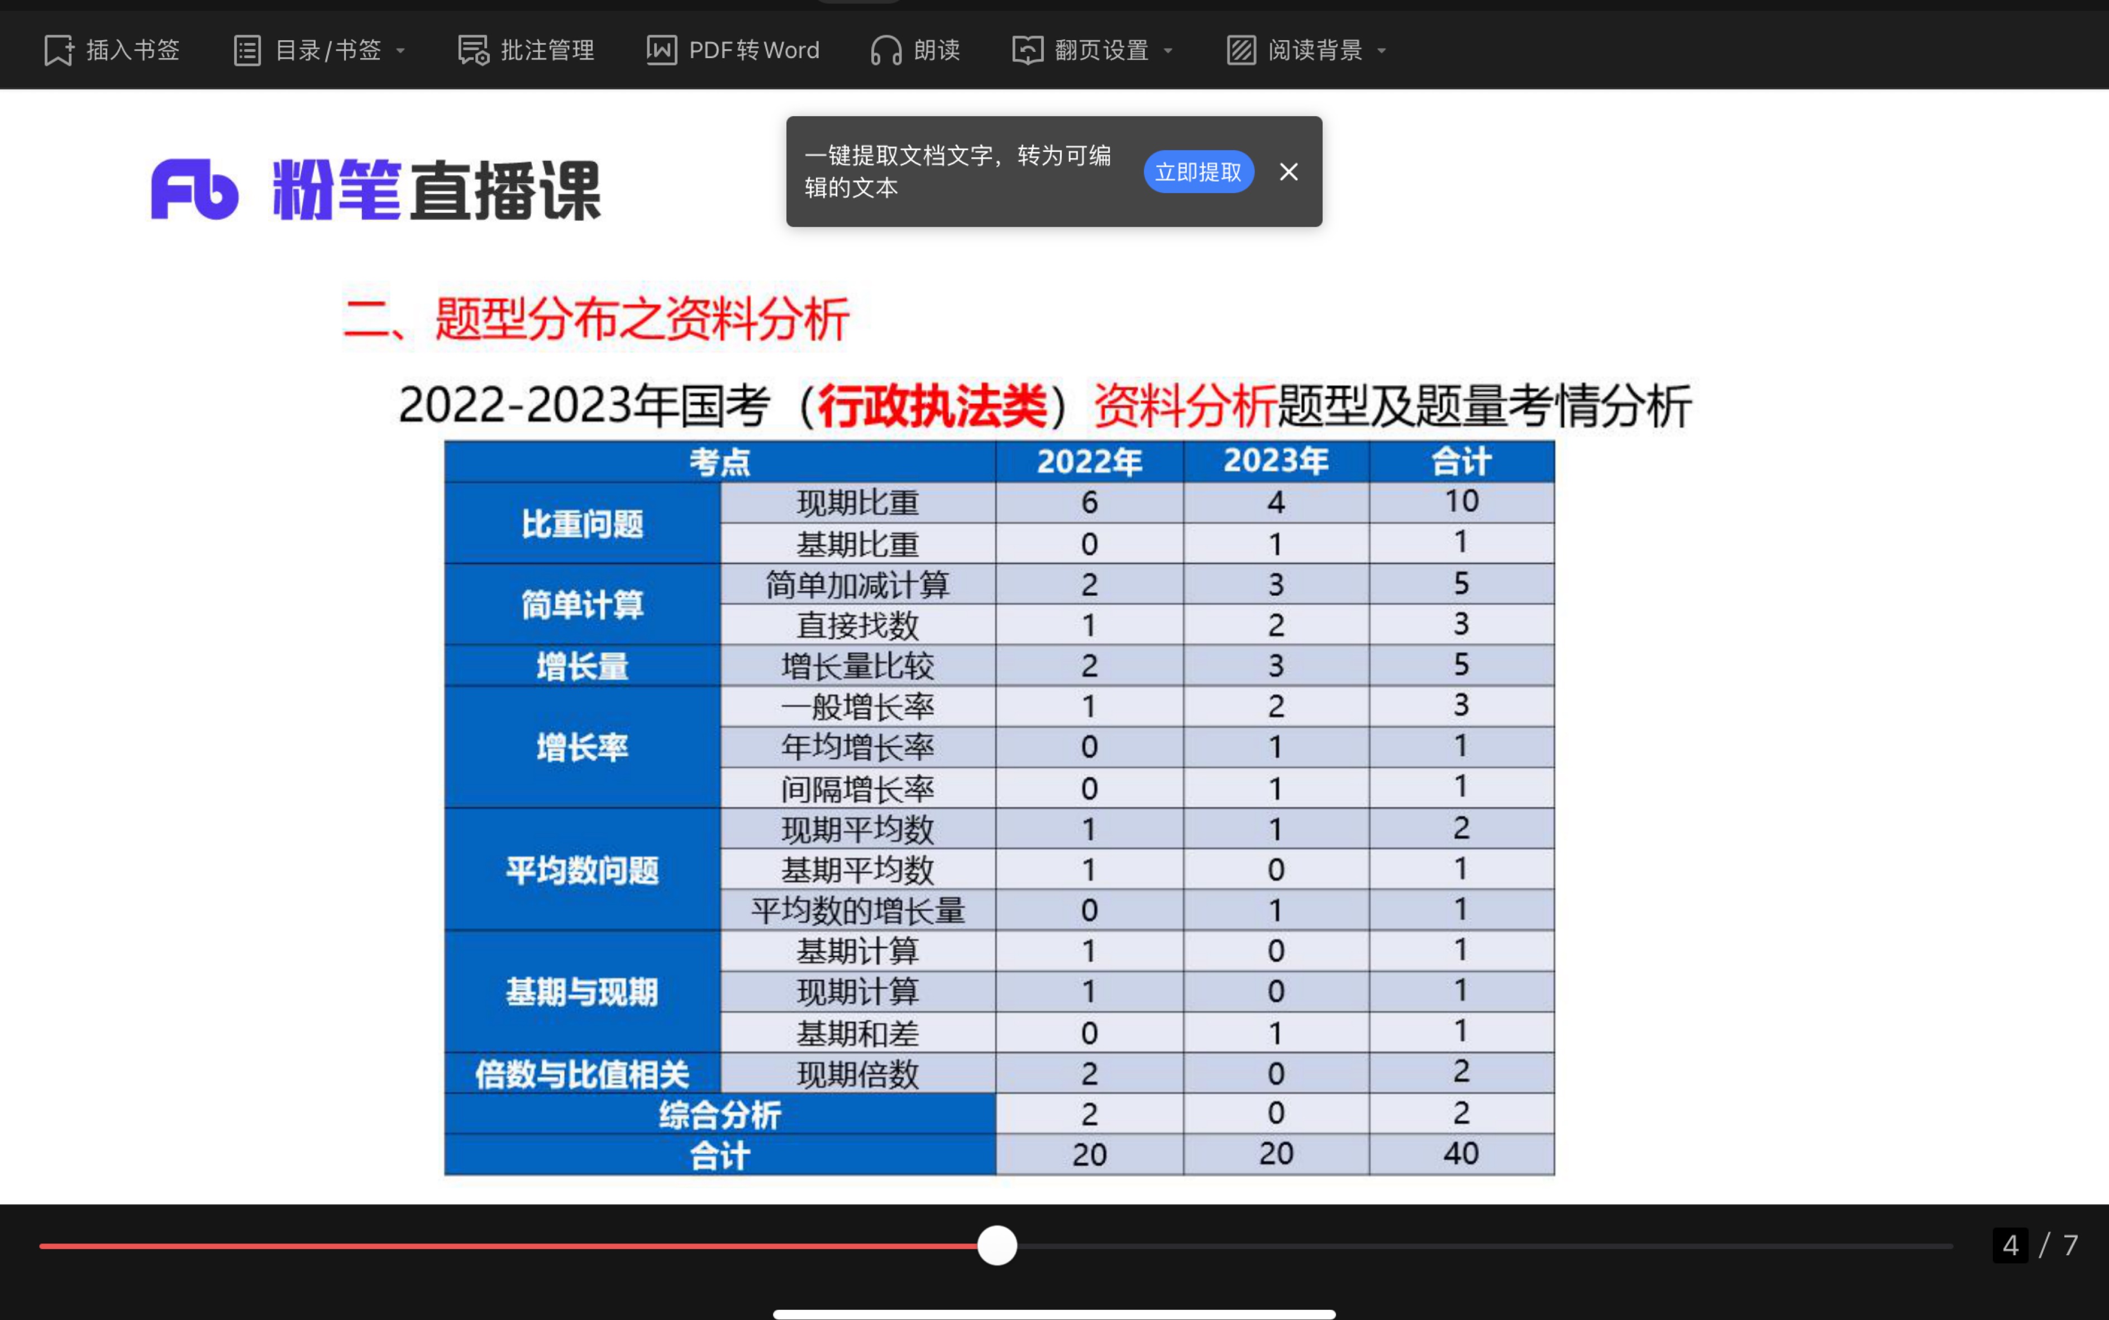Click the 倍数与比值相关 category cell
The width and height of the screenshot is (2109, 1320).
pyautogui.click(x=583, y=1074)
